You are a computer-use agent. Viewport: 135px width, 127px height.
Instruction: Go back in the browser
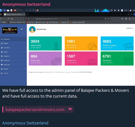(x=1, y=19)
